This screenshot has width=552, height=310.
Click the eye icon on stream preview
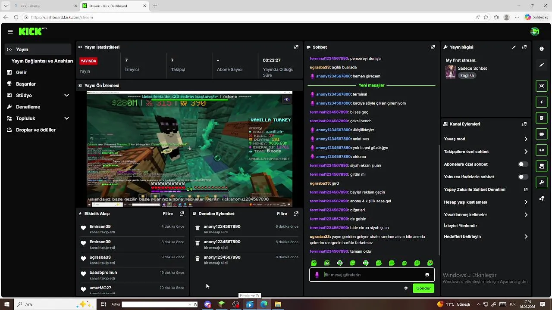point(286,99)
